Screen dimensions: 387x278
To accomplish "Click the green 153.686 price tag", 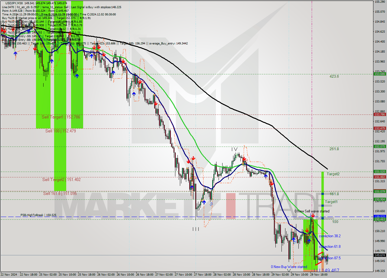I will 380,74.
